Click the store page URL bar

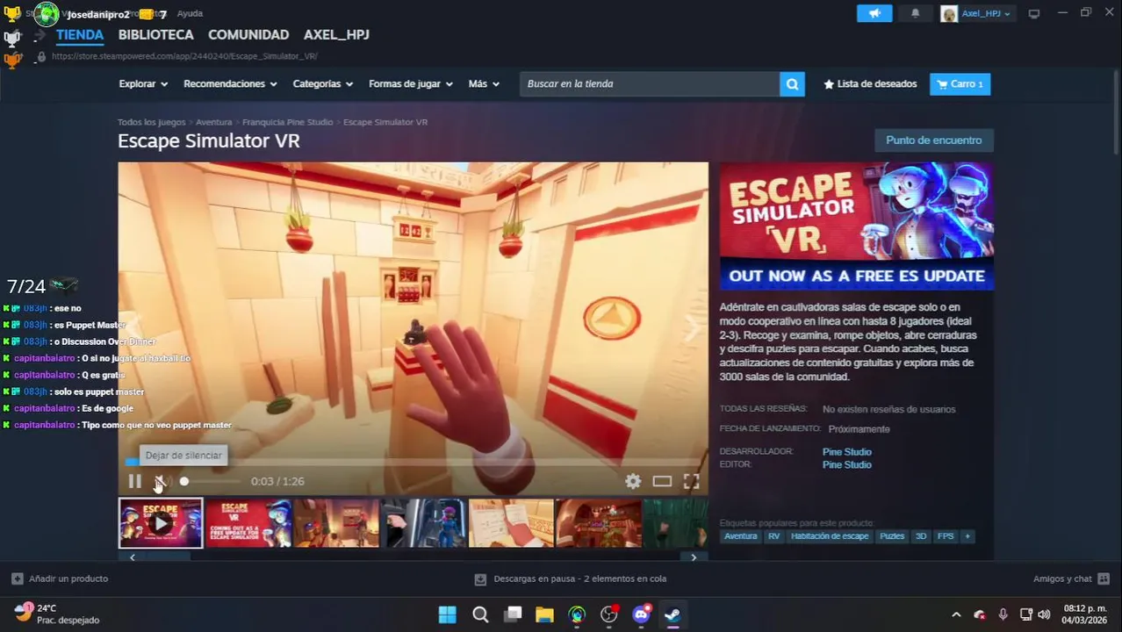point(184,56)
